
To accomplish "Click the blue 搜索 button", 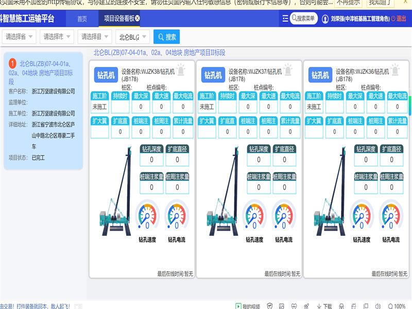I will point(167,37).
